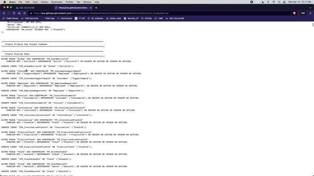Click the CREATE INDEX IFK_TrackAlbumId line
The image size is (314, 176).
[x=36, y=159]
